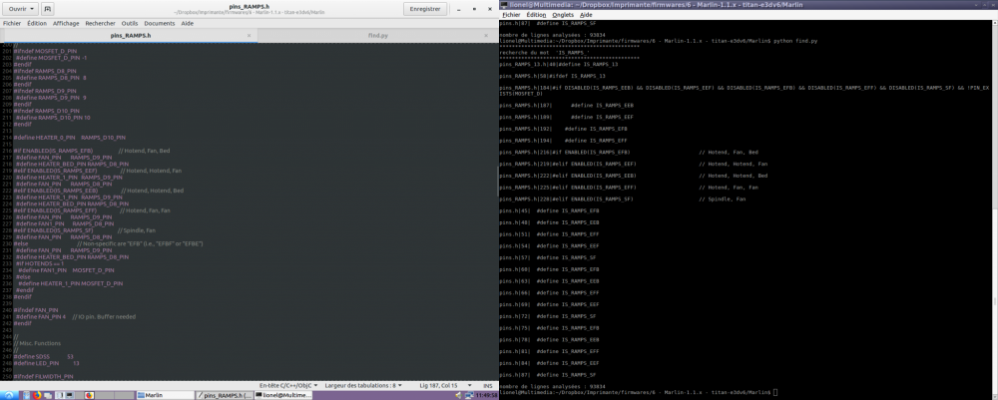Open the Largeur des tabulations dropdown
998x400 pixels.
point(364,385)
